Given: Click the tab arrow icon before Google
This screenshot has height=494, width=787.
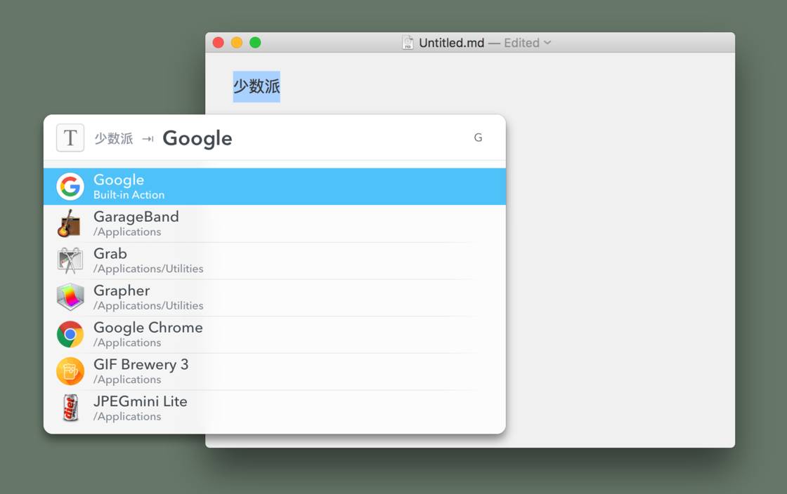Looking at the screenshot, I should (148, 139).
